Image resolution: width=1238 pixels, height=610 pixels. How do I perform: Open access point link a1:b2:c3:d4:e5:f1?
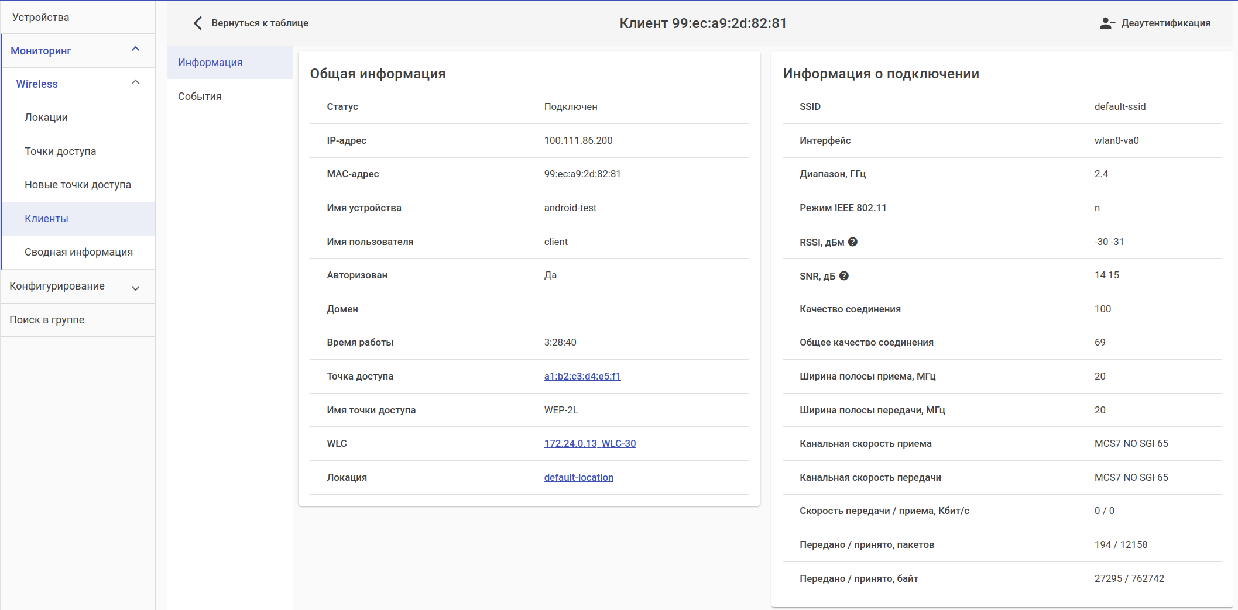(582, 376)
